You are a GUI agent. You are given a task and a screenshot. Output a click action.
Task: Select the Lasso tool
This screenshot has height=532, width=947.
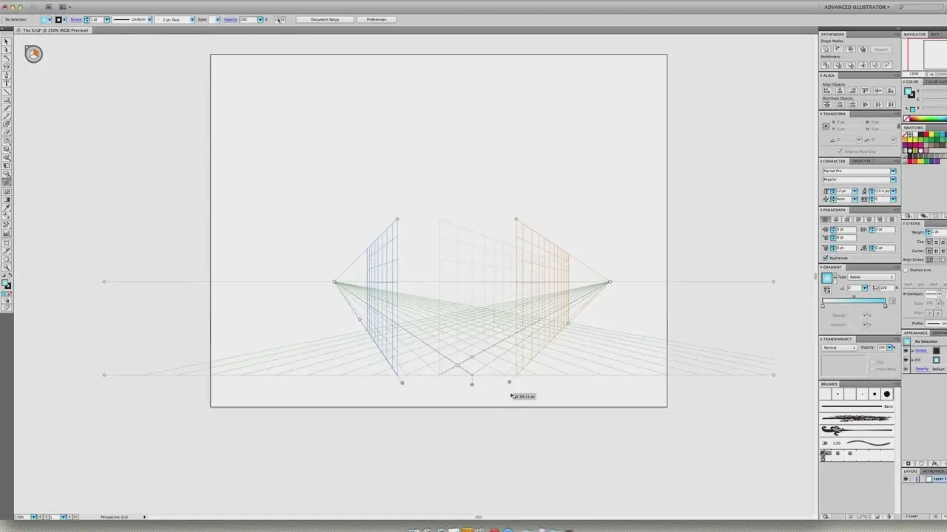[x=7, y=66]
